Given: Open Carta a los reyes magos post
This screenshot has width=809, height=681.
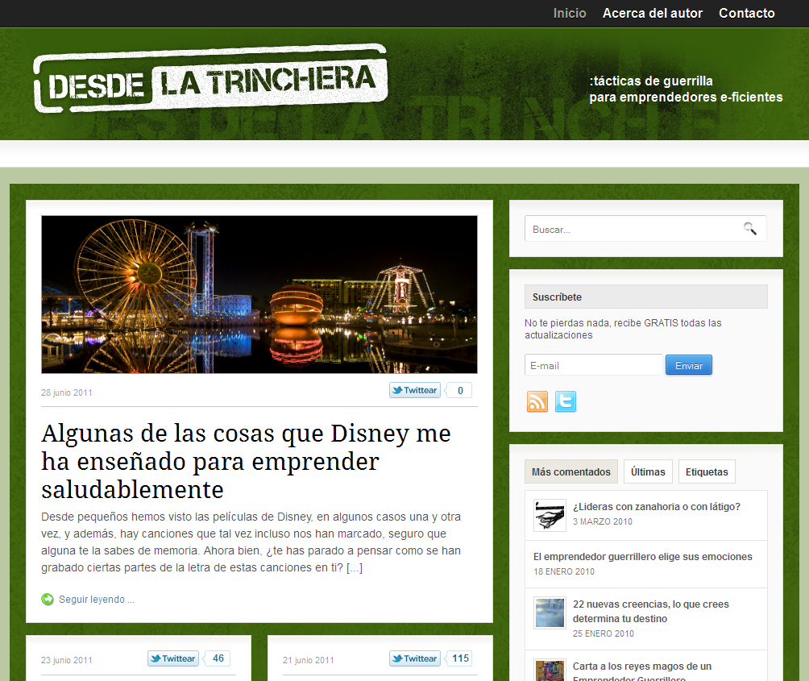Looking at the screenshot, I should point(642,672).
